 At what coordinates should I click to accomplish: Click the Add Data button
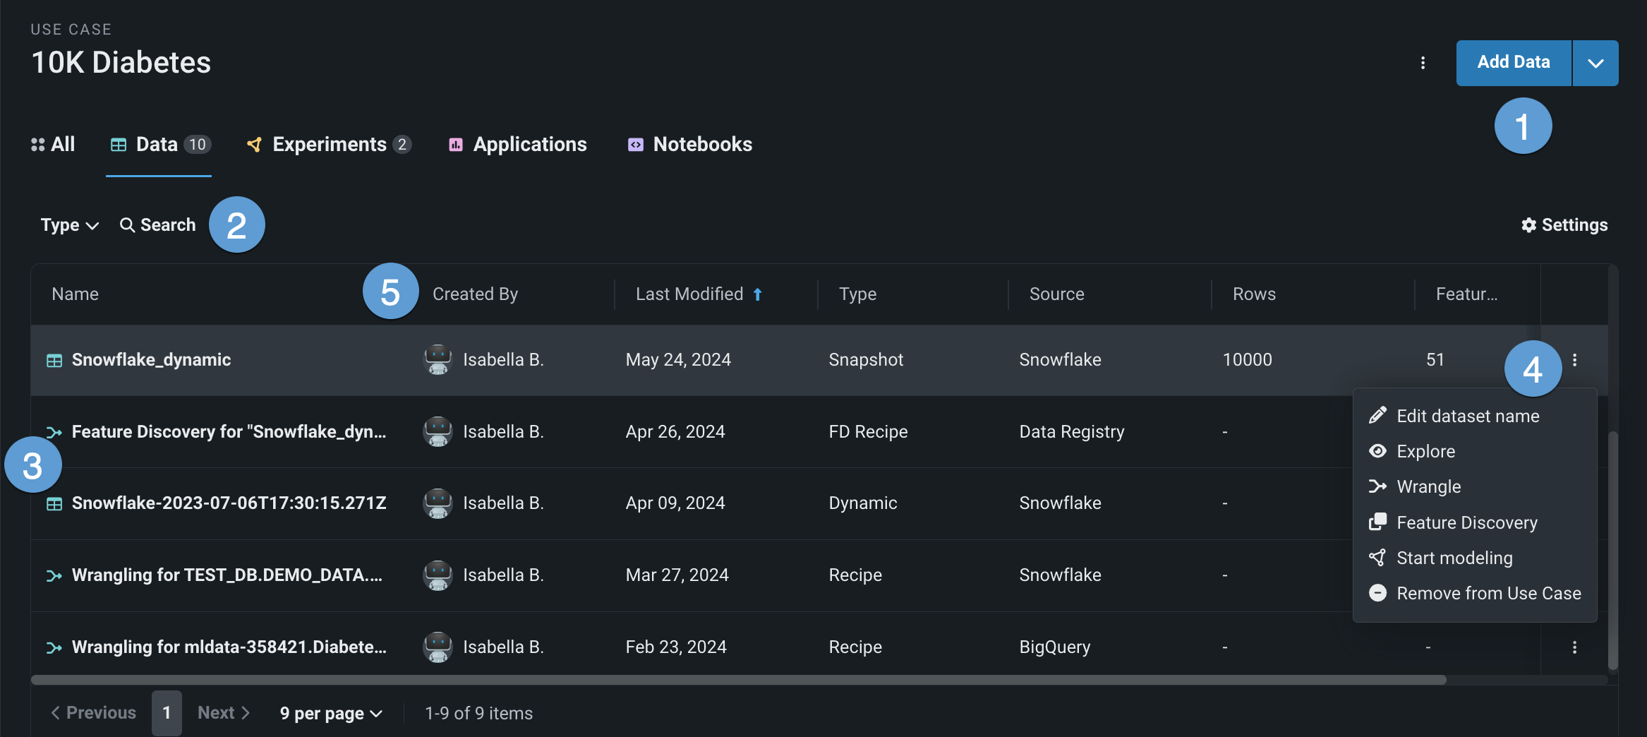(x=1513, y=63)
